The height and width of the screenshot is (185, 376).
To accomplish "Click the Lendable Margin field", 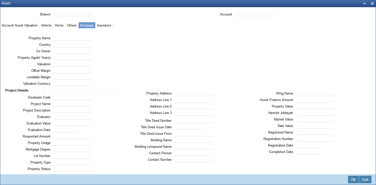I will pyautogui.click(x=72, y=77).
